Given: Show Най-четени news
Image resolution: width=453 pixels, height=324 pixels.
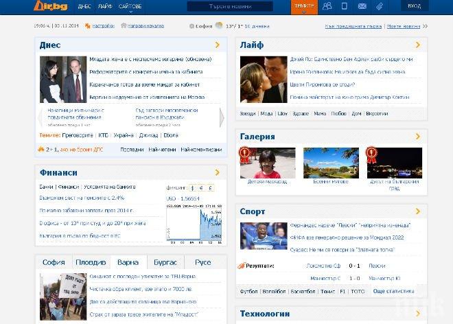Looking at the screenshot, I should click(162, 150).
